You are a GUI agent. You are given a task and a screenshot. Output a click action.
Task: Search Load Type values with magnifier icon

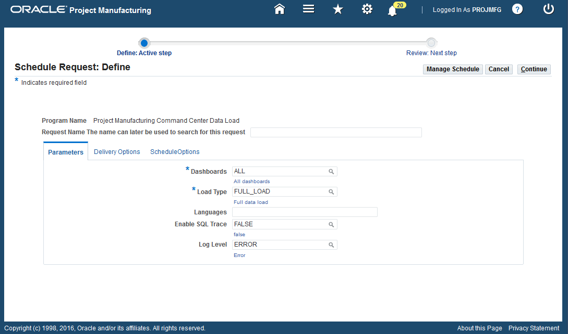pos(331,192)
